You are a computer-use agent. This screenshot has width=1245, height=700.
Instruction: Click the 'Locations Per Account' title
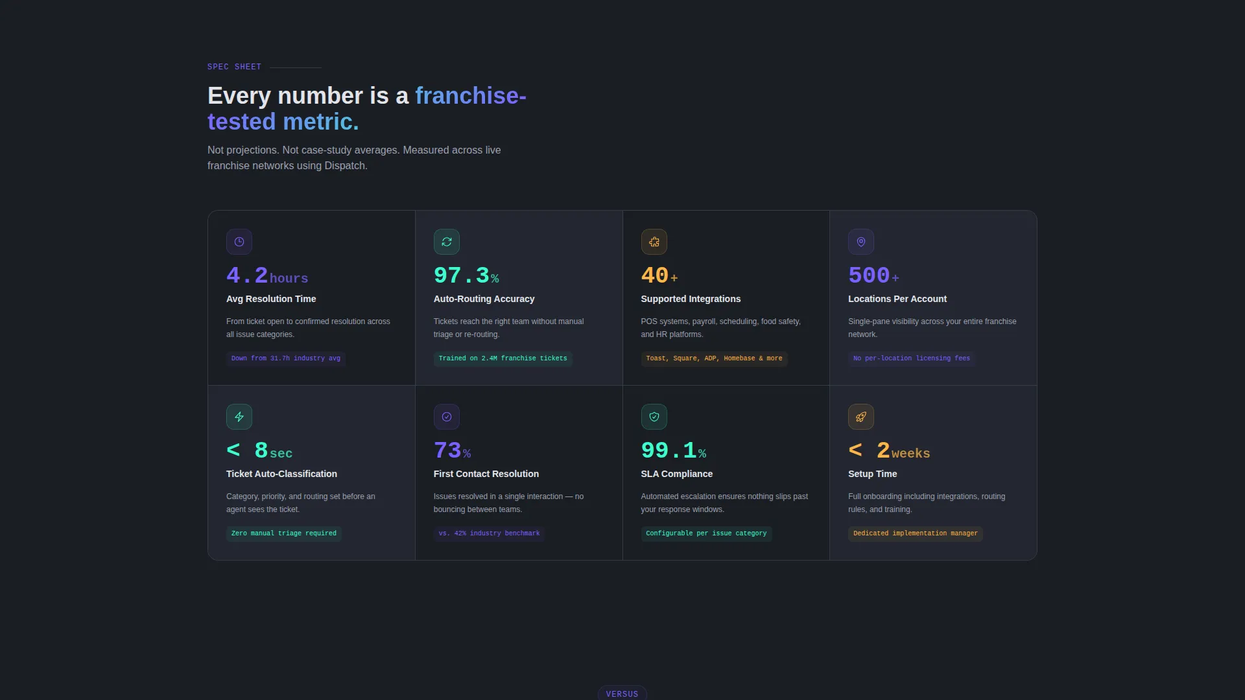(897, 299)
